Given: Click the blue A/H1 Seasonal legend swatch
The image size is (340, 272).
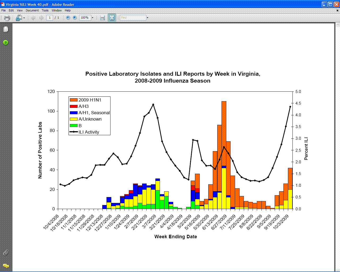Looking at the screenshot, I should click(x=74, y=113).
